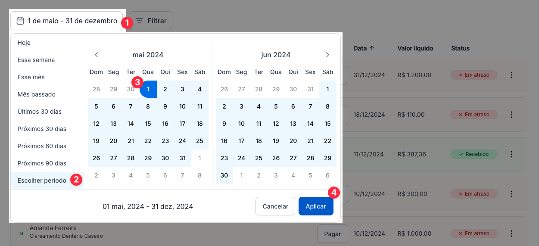Select the Hoje preset
This screenshot has width=539, height=246.
coord(24,43)
